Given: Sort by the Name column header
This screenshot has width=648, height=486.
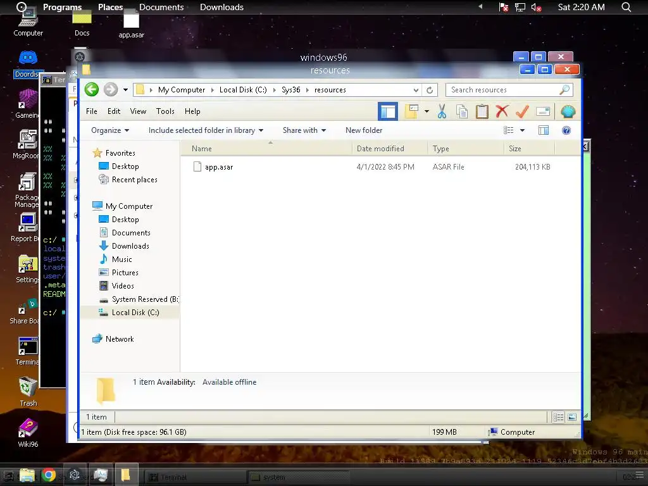Looking at the screenshot, I should 266,148.
